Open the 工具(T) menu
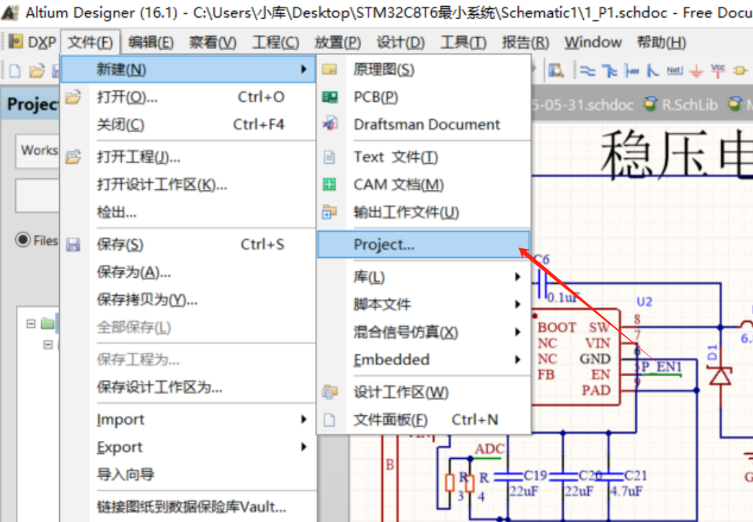The height and width of the screenshot is (522, 753). tap(463, 42)
